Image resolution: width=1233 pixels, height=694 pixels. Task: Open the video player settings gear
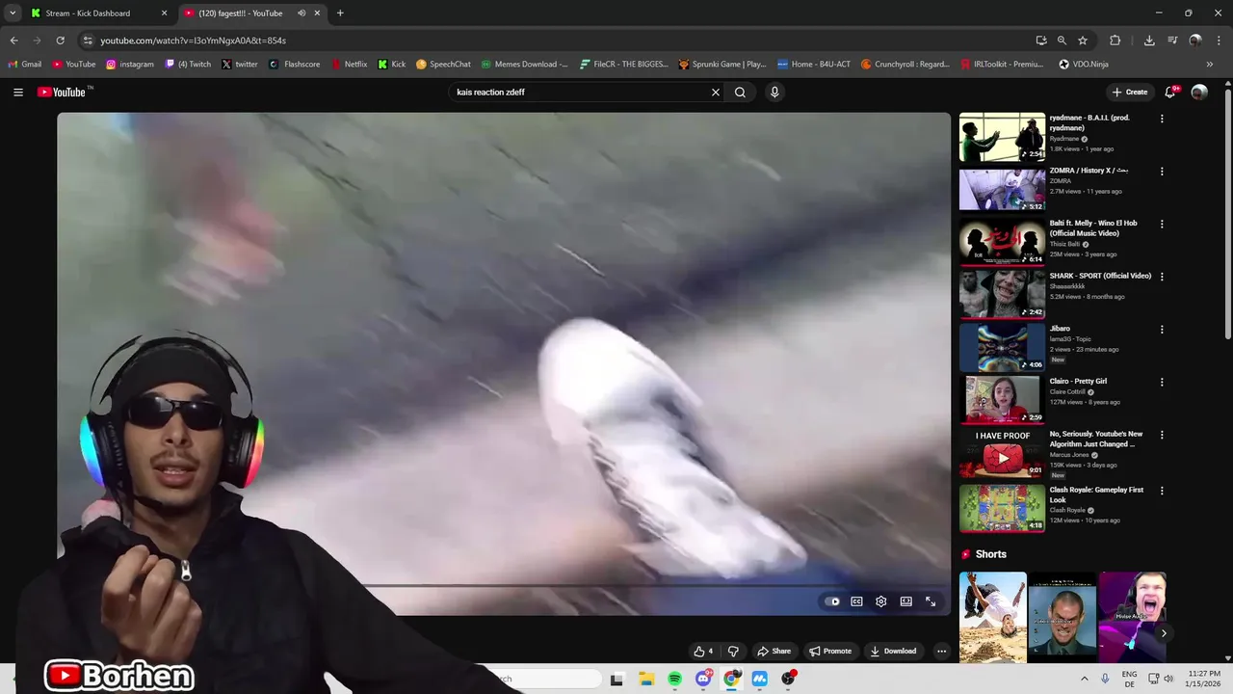point(880,601)
